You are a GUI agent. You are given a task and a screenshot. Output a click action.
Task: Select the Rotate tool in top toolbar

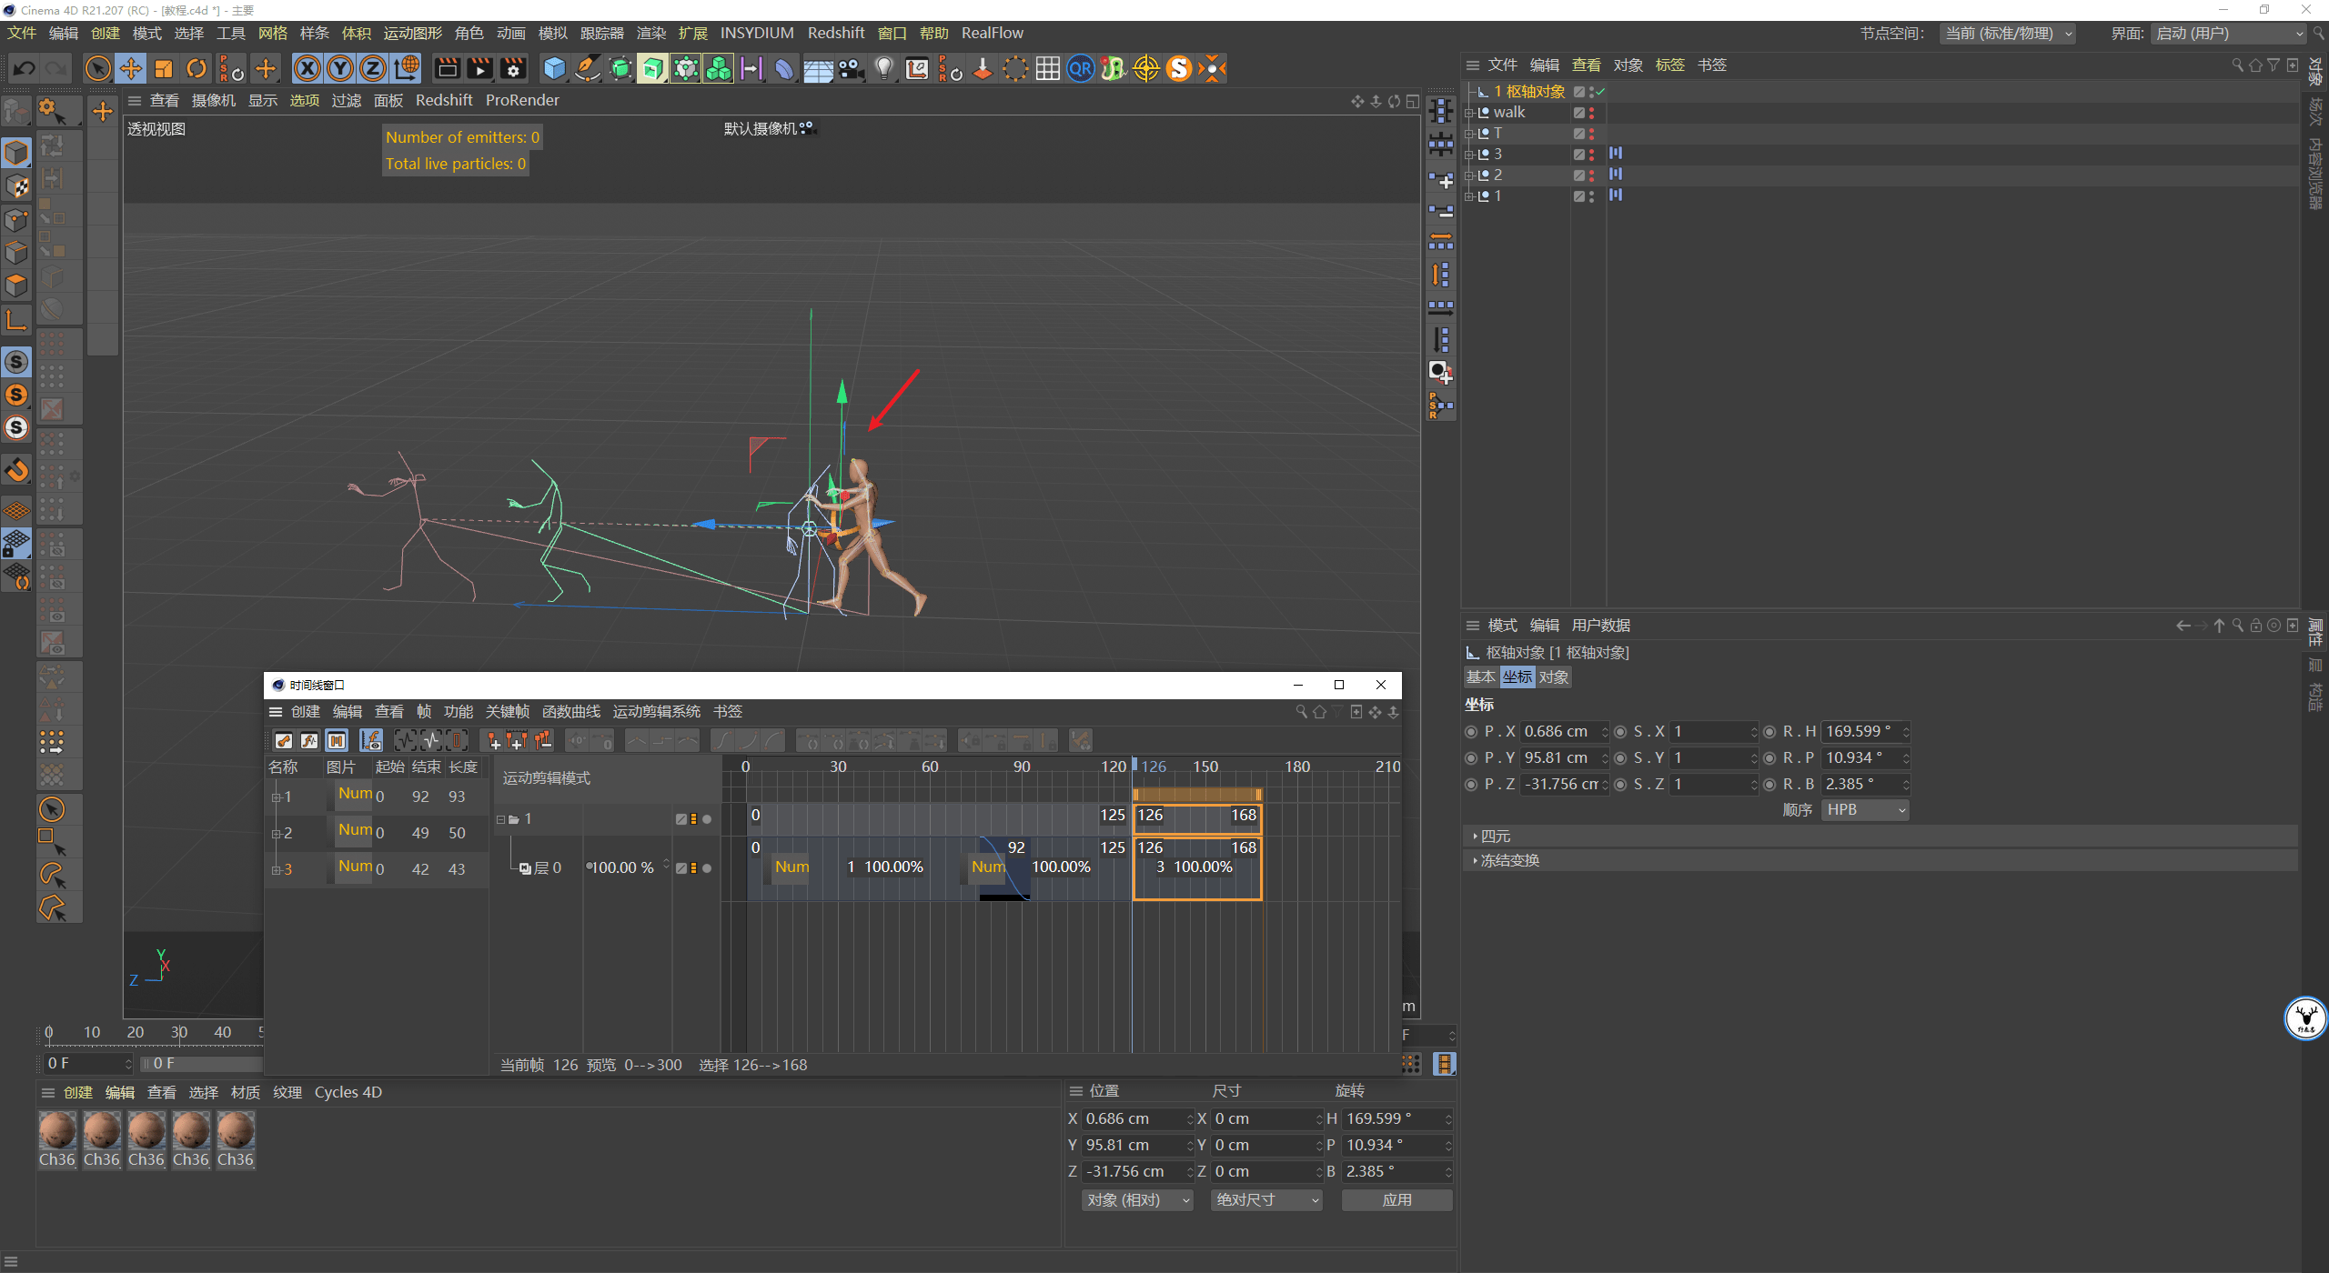click(197, 68)
